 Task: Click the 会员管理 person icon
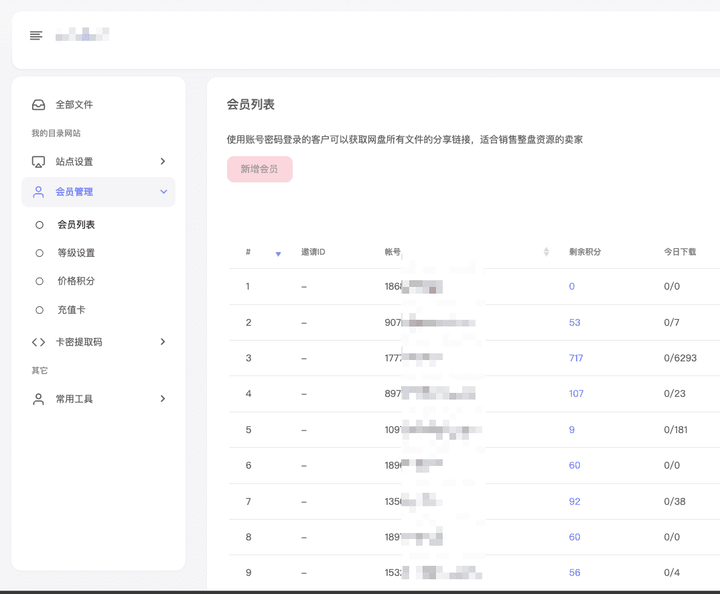(x=39, y=192)
